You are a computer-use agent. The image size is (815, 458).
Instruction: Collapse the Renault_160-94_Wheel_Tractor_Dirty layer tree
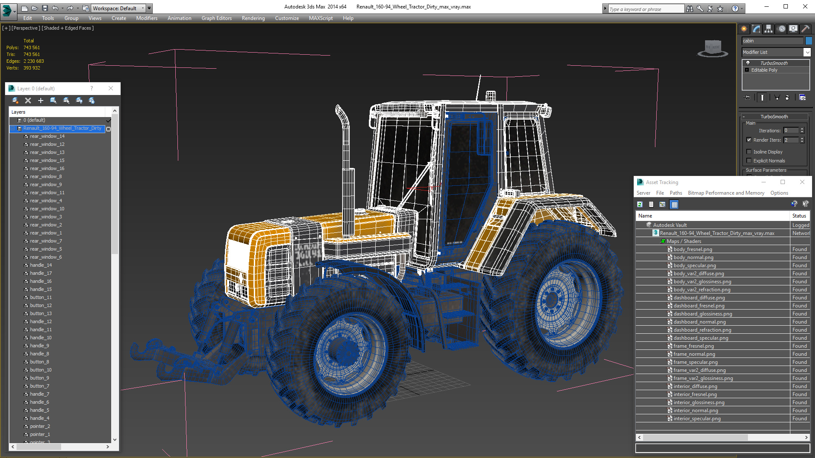[x=13, y=128]
